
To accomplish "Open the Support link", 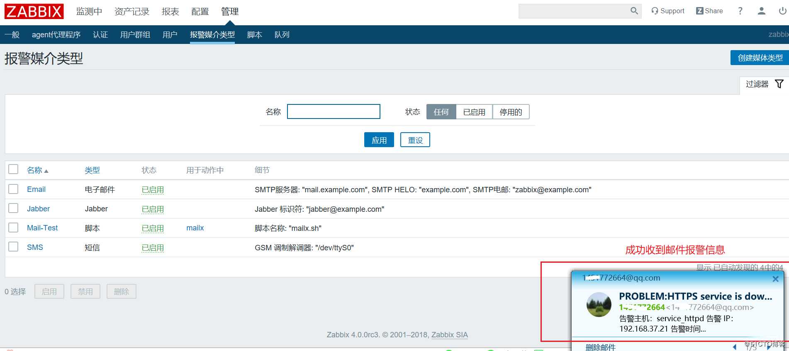I will coord(668,11).
